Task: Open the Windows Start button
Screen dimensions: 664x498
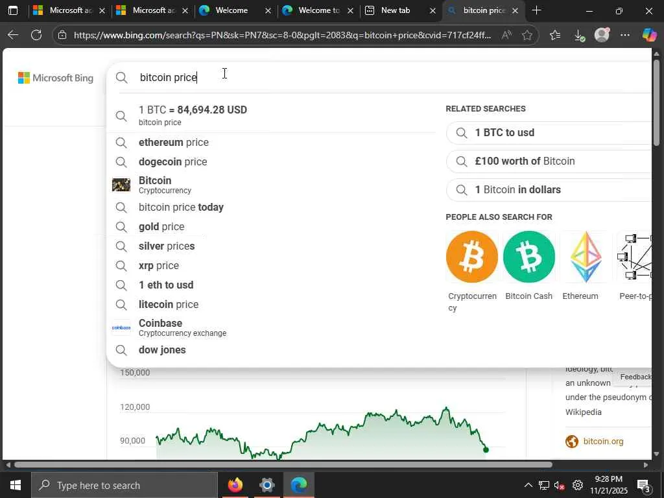Action: (16, 485)
